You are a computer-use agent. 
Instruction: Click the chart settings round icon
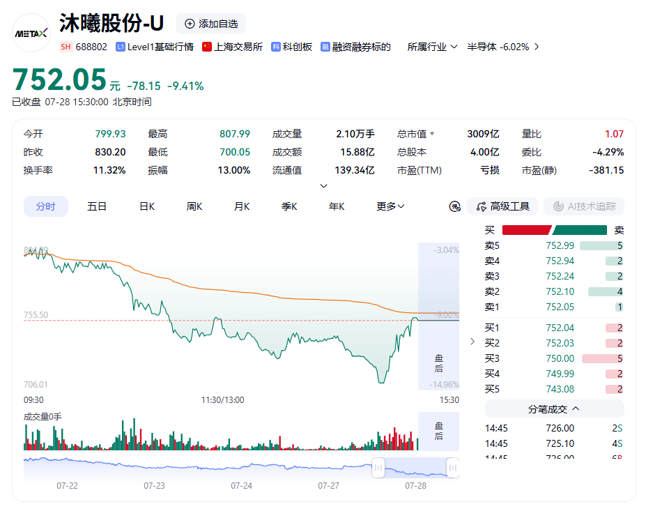455,206
